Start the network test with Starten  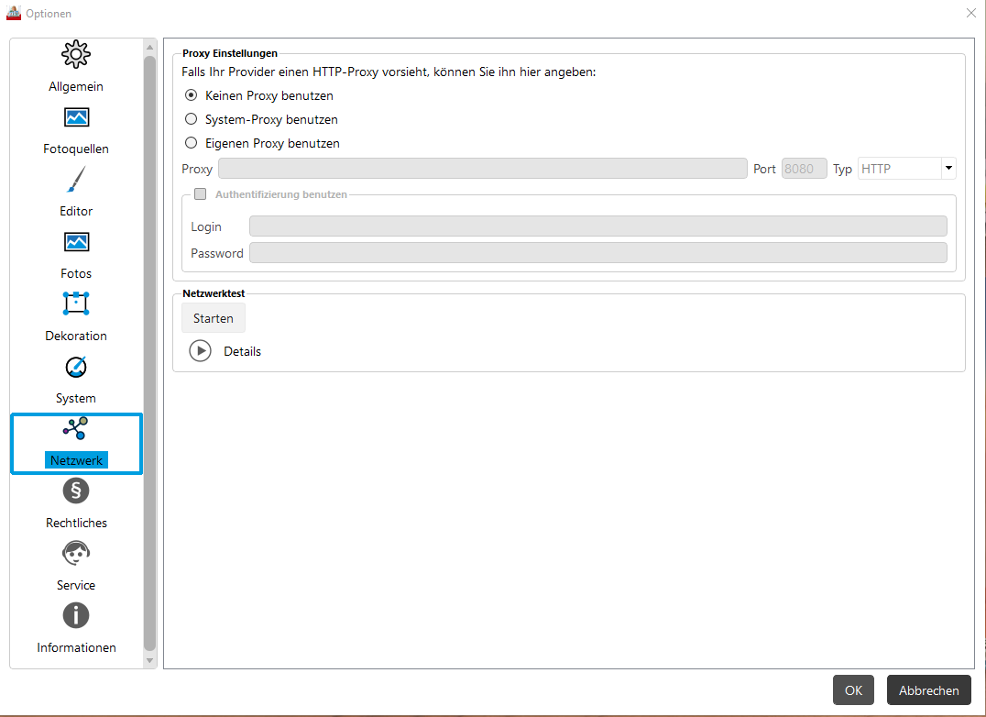[x=214, y=318]
